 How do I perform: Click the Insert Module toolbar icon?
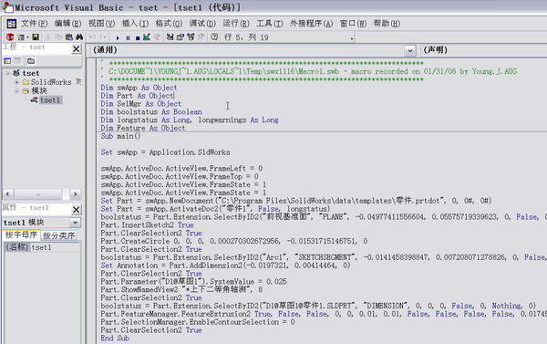(21, 37)
